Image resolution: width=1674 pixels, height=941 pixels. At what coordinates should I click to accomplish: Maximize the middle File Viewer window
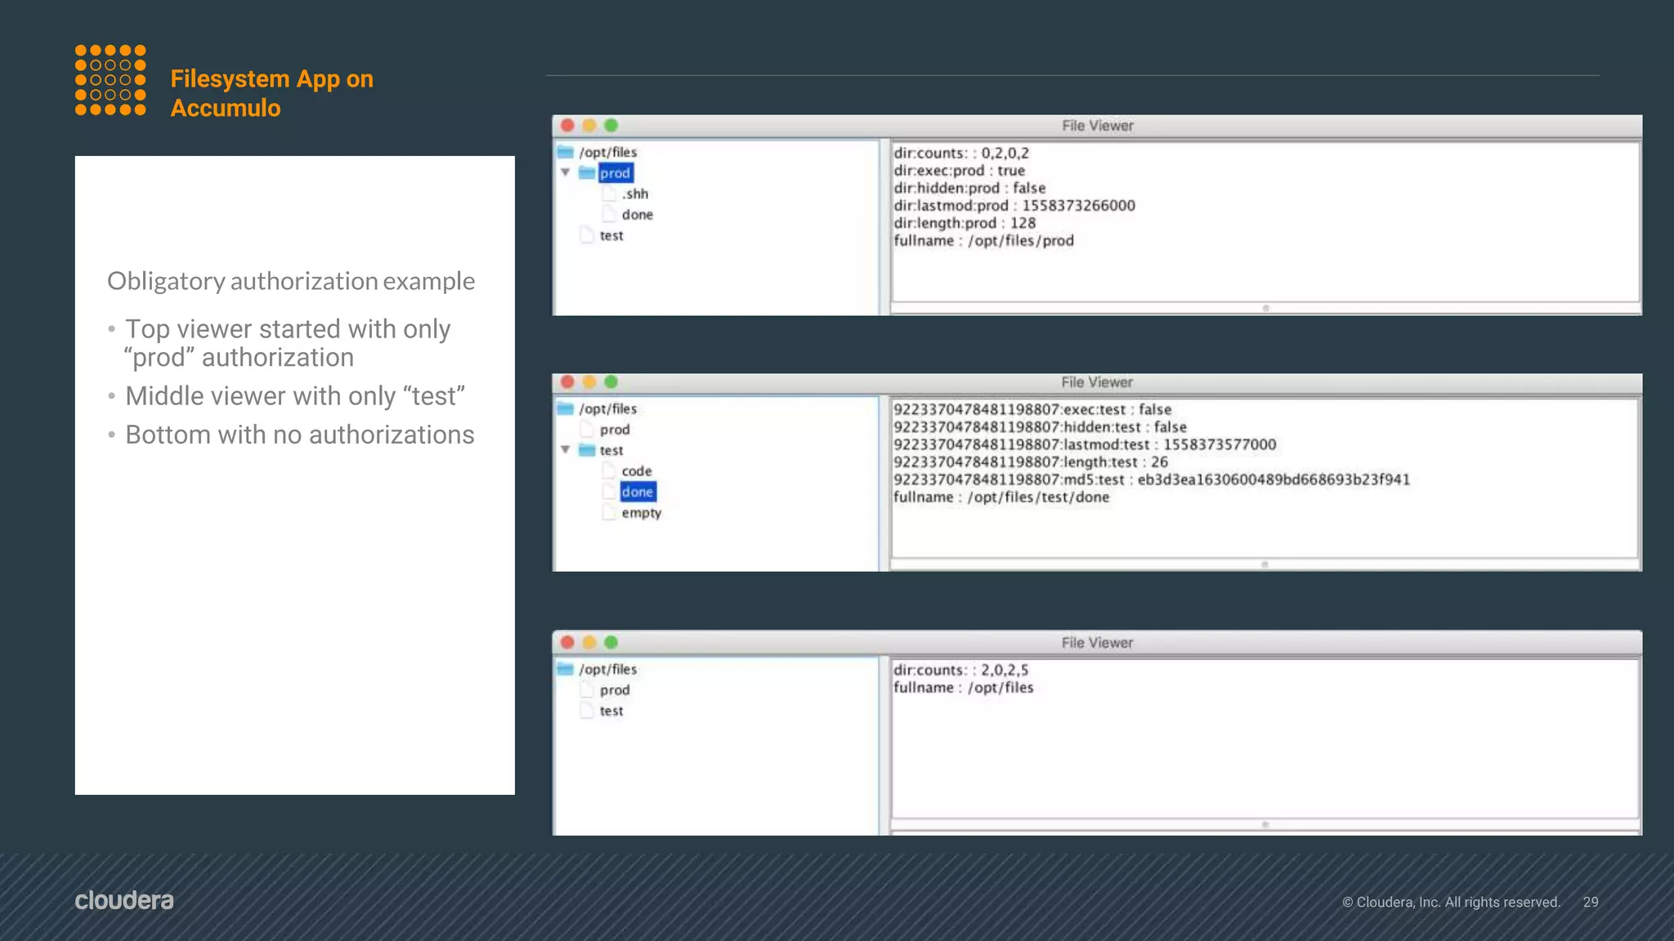pos(611,381)
